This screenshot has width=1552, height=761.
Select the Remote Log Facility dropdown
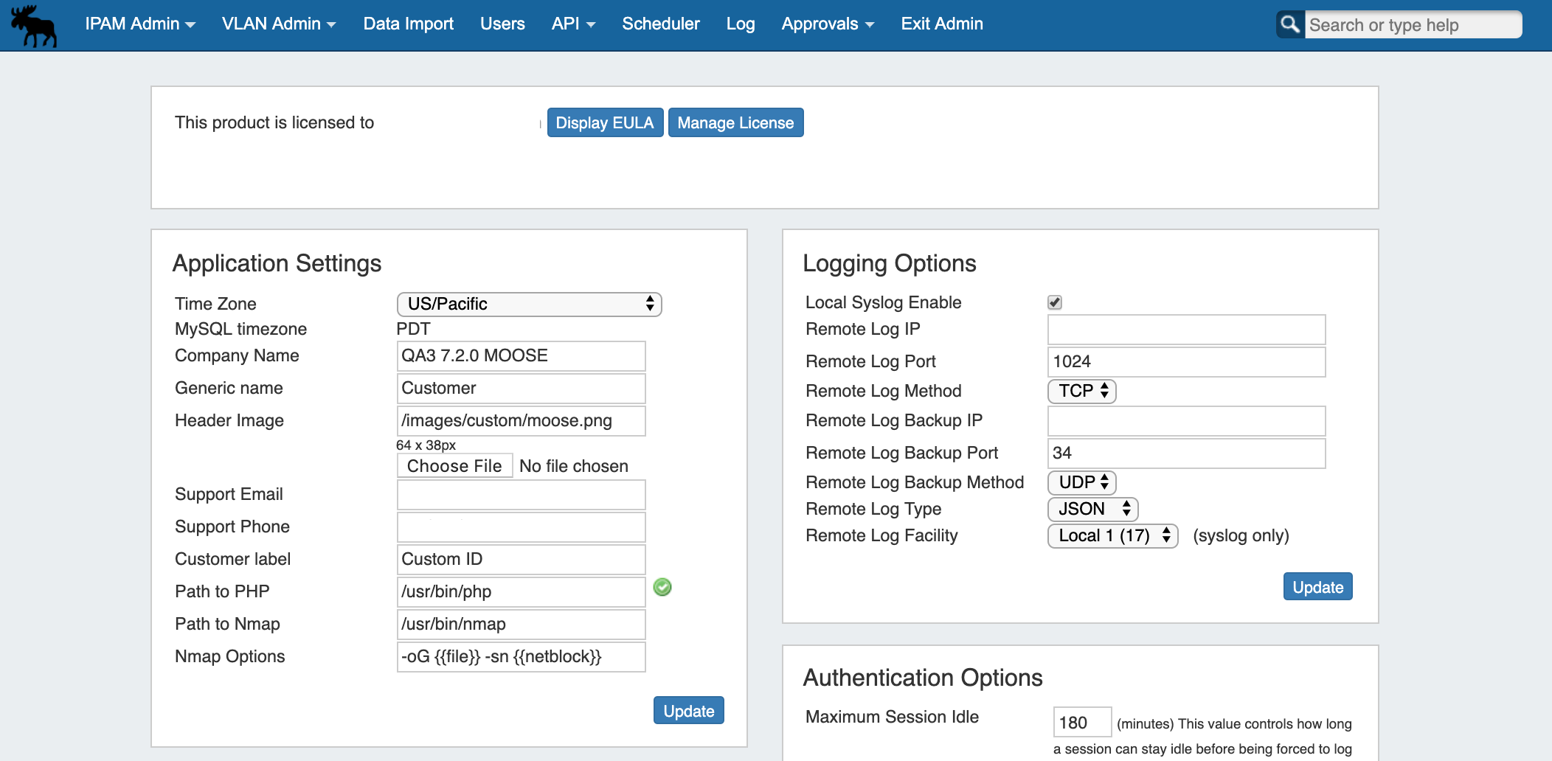1112,535
